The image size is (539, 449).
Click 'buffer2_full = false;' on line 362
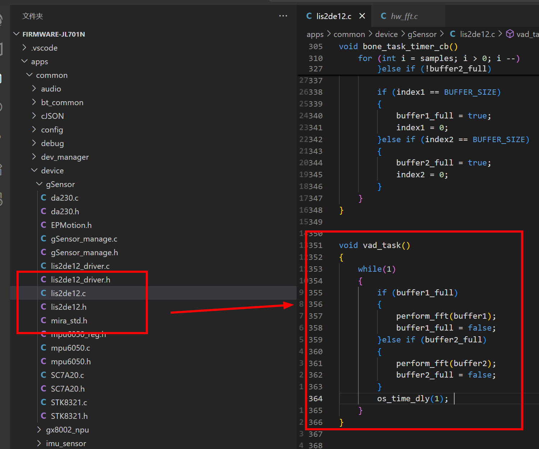(x=446, y=375)
